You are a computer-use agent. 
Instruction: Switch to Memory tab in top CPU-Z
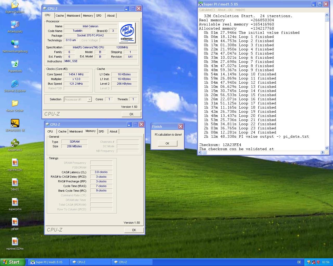tap(88, 16)
